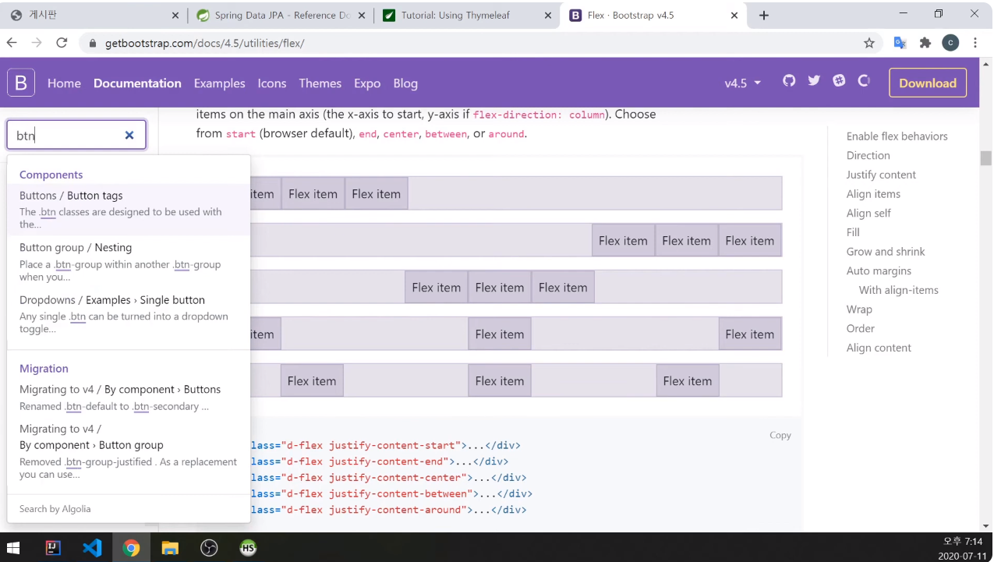Jump to the Align self section
This screenshot has height=562, width=994.
point(868,213)
